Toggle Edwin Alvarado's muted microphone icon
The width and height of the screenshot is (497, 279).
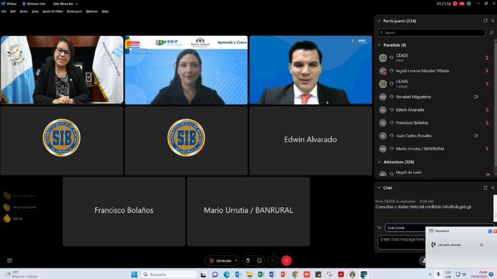(487, 110)
